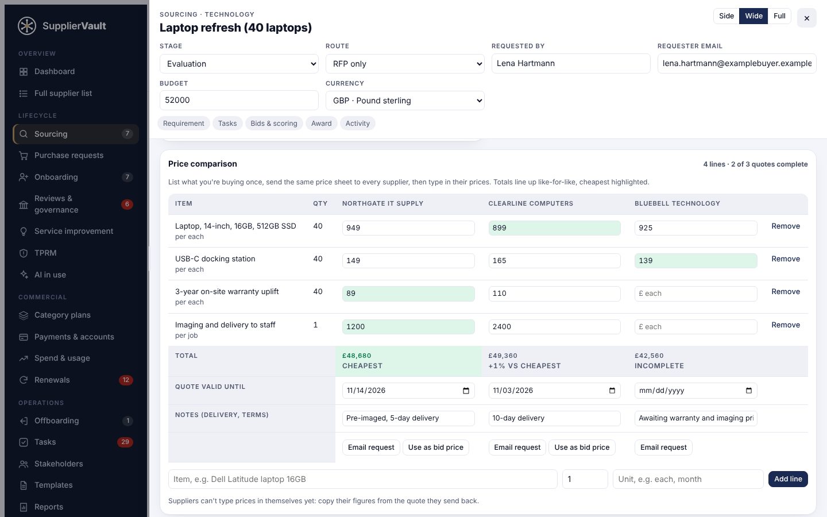Viewport: 827px width, 517px height.
Task: Switch panel to Wide view
Action: click(x=753, y=16)
